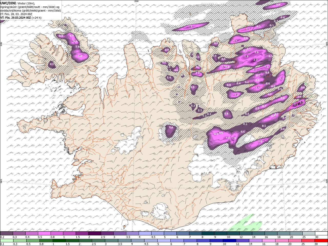The width and height of the screenshot is (328, 246).
Task: Select the darkest green rain swatch starting at 1
Action: 59,241
